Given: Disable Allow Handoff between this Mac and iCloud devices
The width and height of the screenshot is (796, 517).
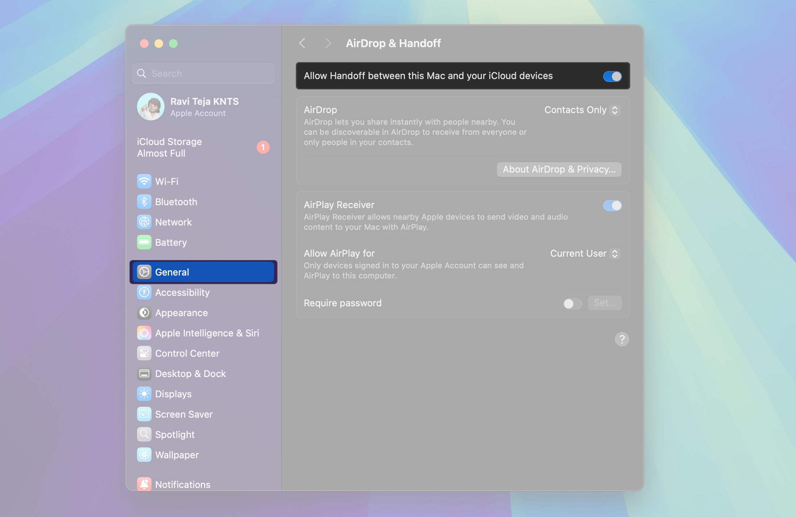Looking at the screenshot, I should pyautogui.click(x=612, y=76).
